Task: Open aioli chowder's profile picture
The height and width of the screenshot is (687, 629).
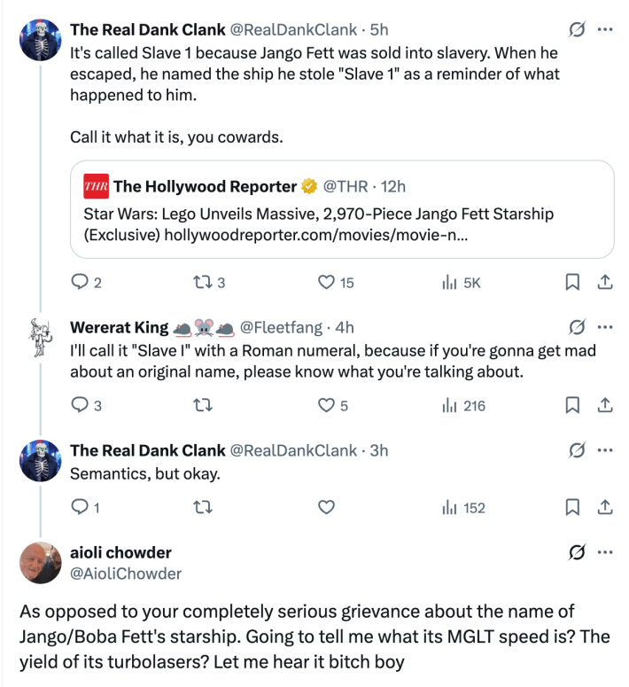Action: (41, 562)
